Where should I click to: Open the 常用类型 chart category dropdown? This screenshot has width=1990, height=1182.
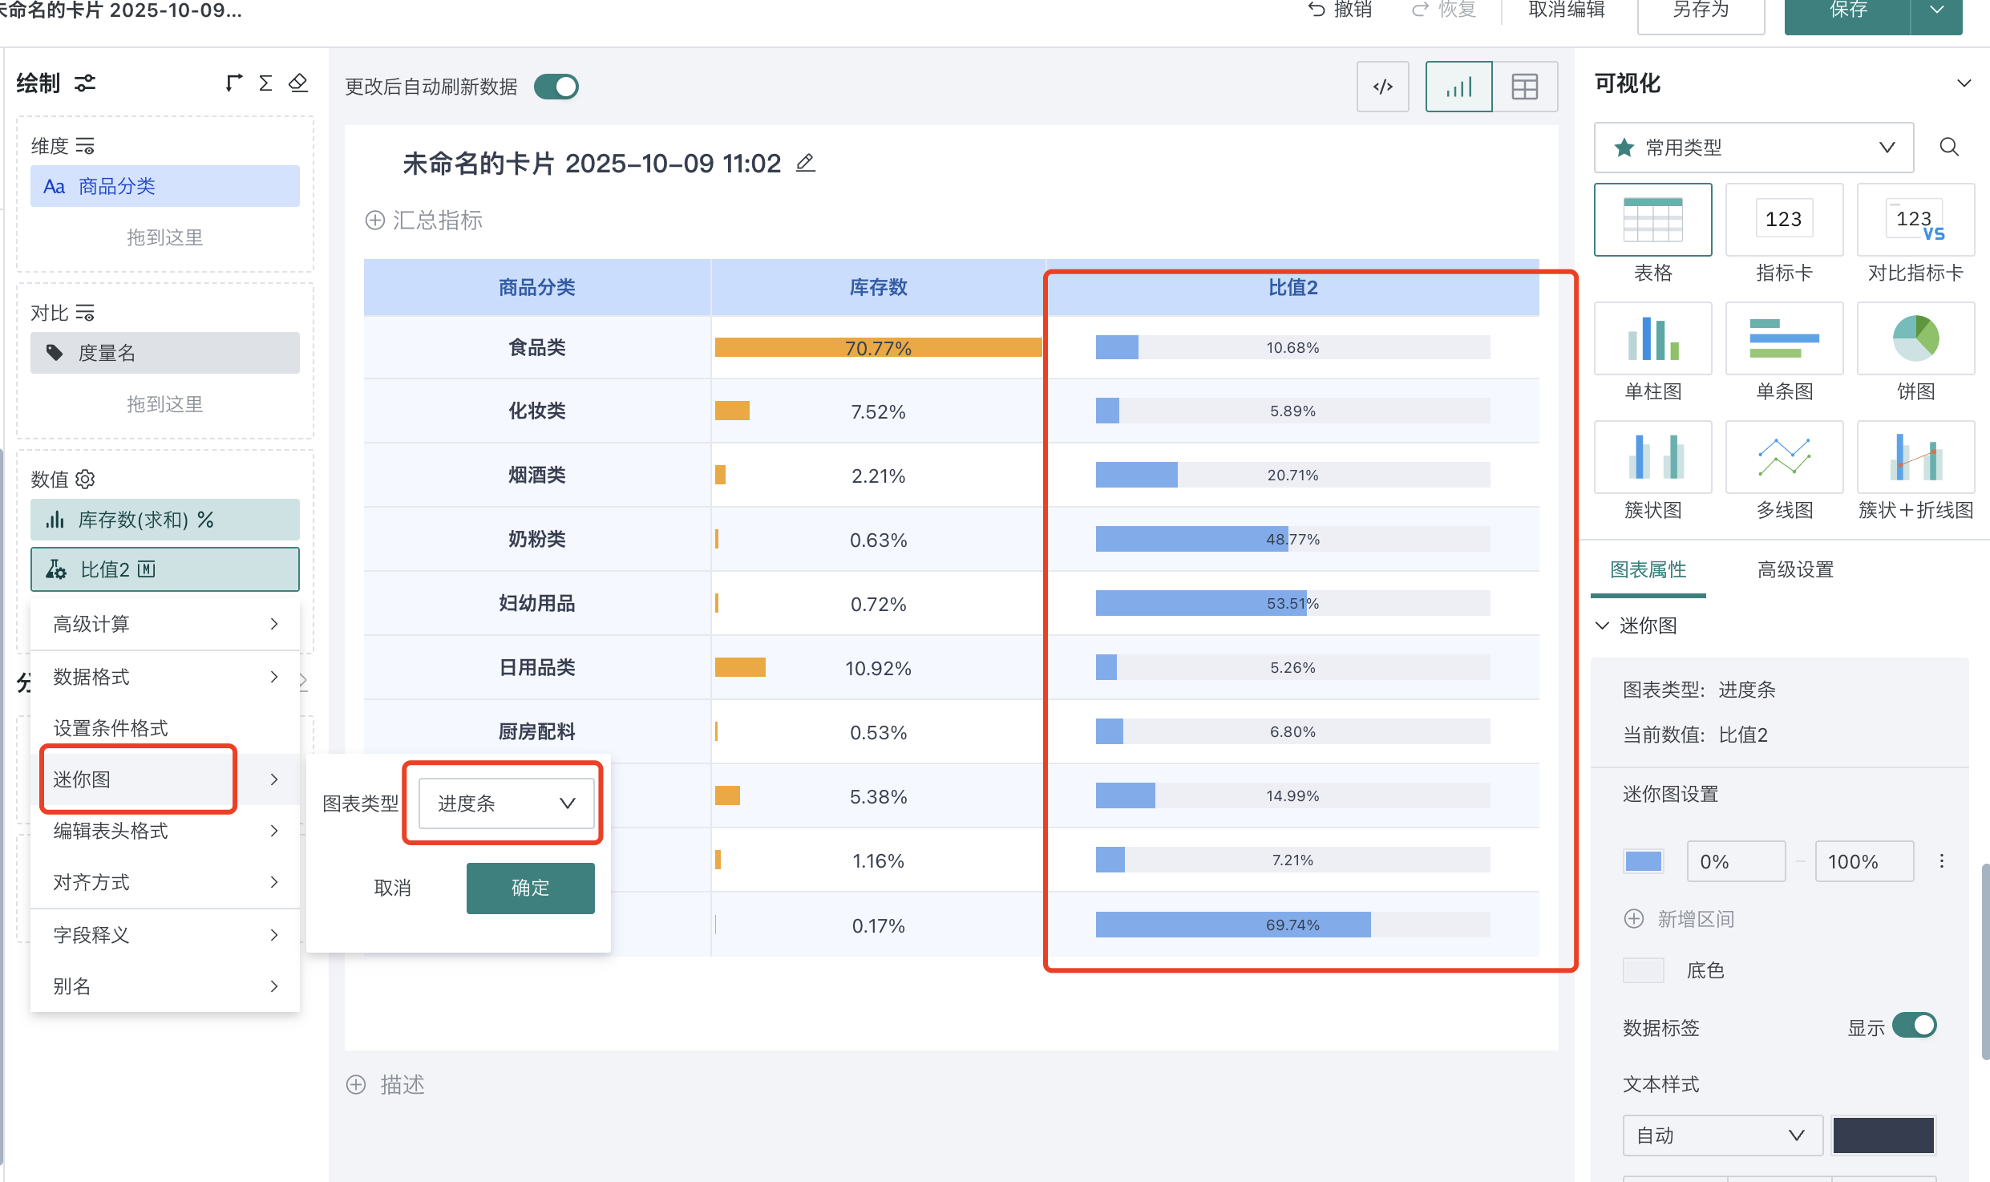tap(1753, 148)
